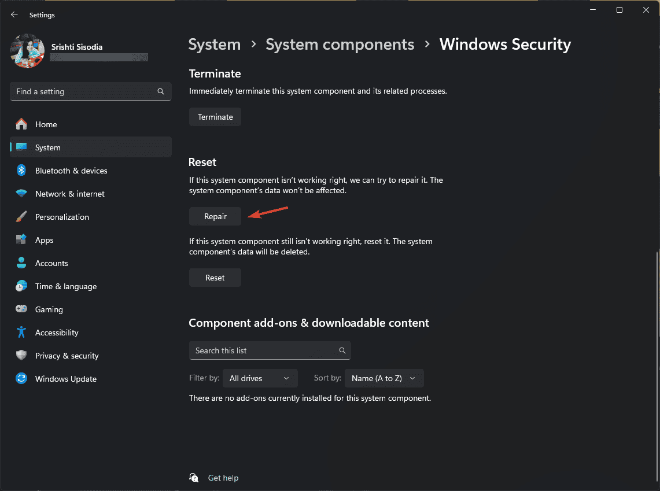The width and height of the screenshot is (660, 491).
Task: Click the Wi-Fi network icon
Action: (21, 194)
